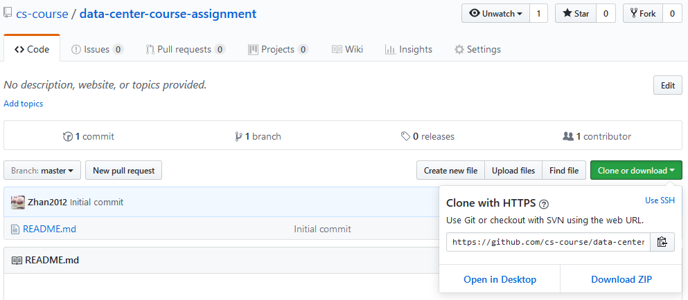This screenshot has height=300, width=688.
Task: Go to the Settings tab
Action: coord(477,49)
